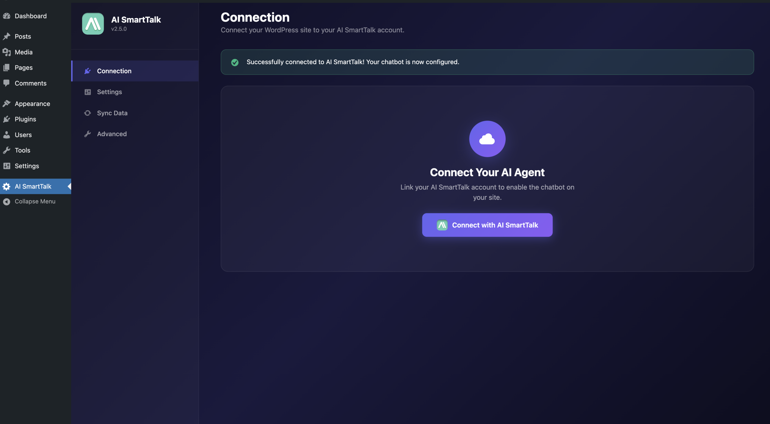Click the success notification banner
This screenshot has height=424, width=770.
tap(487, 62)
